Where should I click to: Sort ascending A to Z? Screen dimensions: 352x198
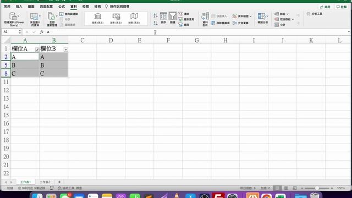tap(156, 15)
